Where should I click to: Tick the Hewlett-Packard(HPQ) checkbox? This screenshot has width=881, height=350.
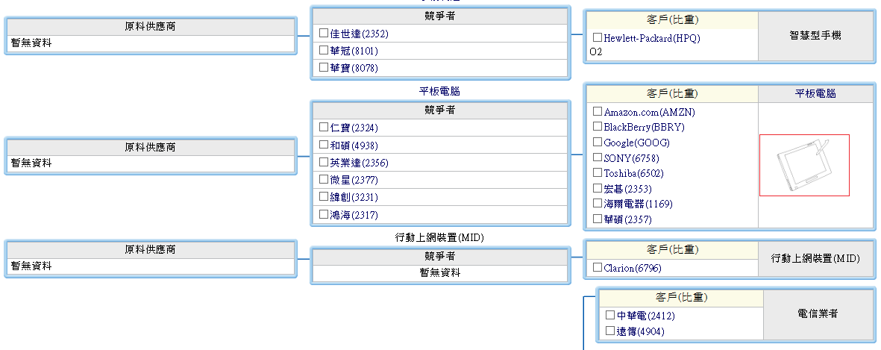[598, 38]
